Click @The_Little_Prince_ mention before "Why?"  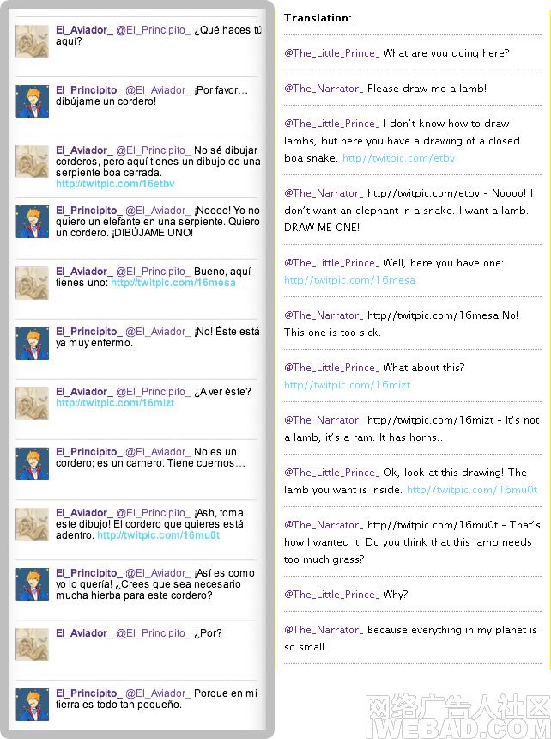[332, 595]
